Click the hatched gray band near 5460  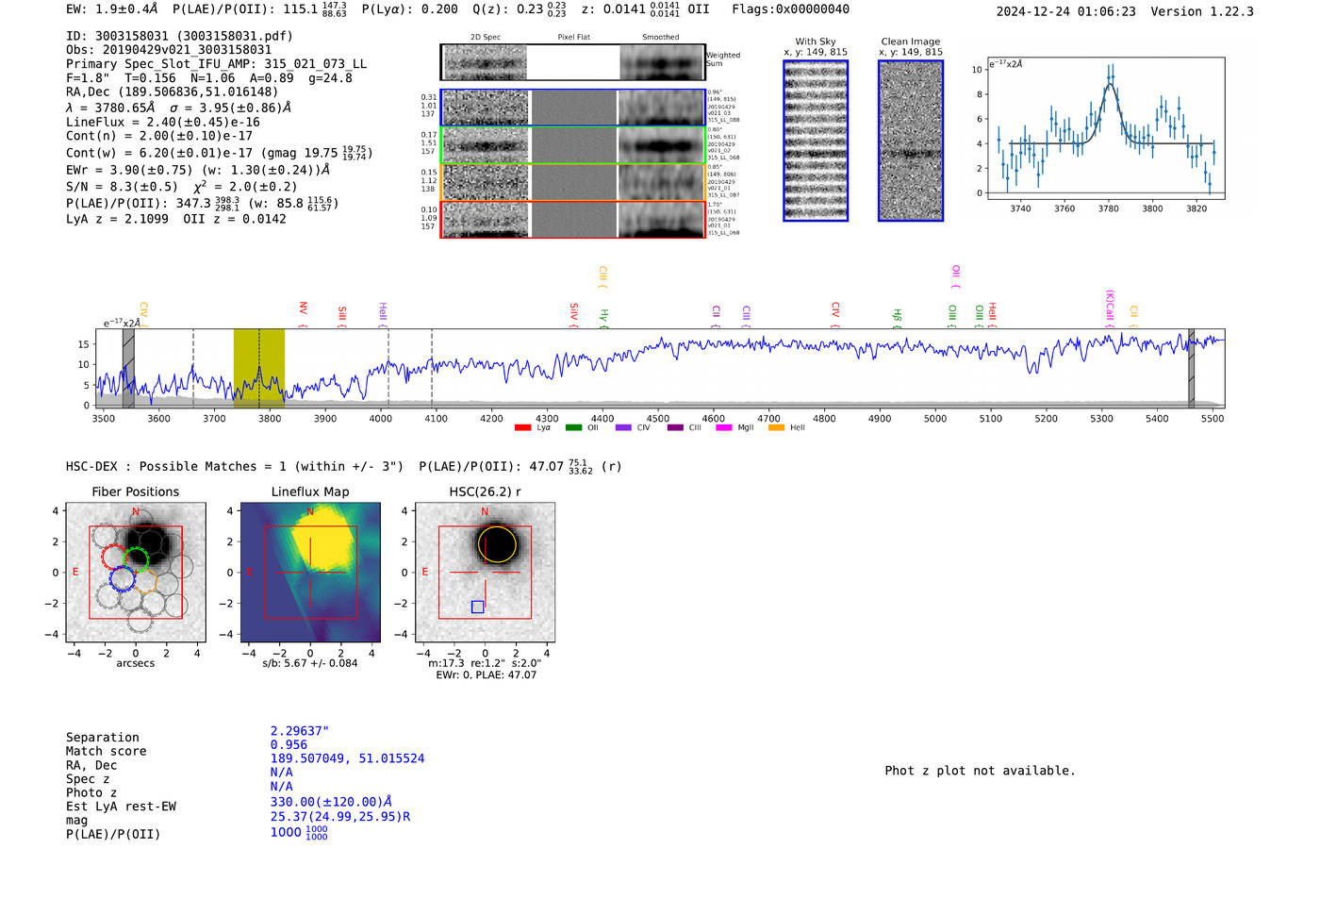(1191, 368)
